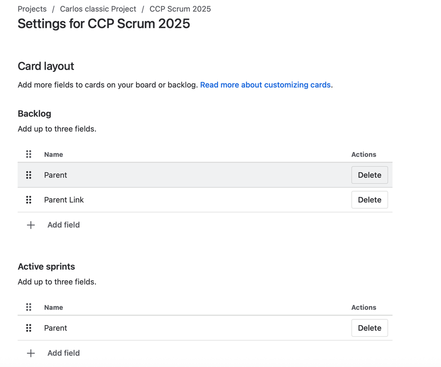Screen dimensions: 441x367
Task: Open Read more about customizing cards link
Action: pos(265,85)
